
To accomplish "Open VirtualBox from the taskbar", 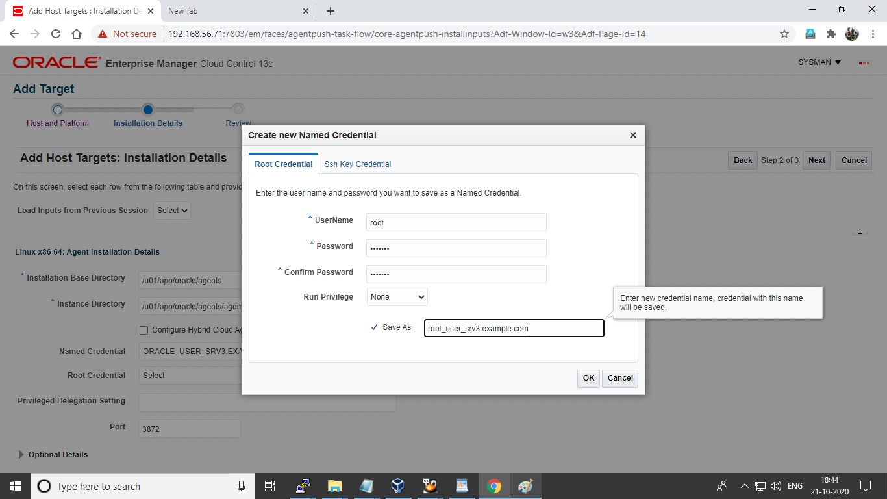I will [x=397, y=485].
